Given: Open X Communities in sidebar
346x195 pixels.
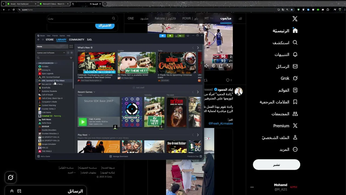Looking at the screenshot, I should [x=285, y=114].
